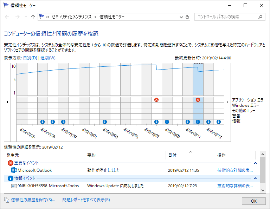Switch the chart view to 日別(D)
Viewport: 270px width, 209px height.
click(30, 58)
